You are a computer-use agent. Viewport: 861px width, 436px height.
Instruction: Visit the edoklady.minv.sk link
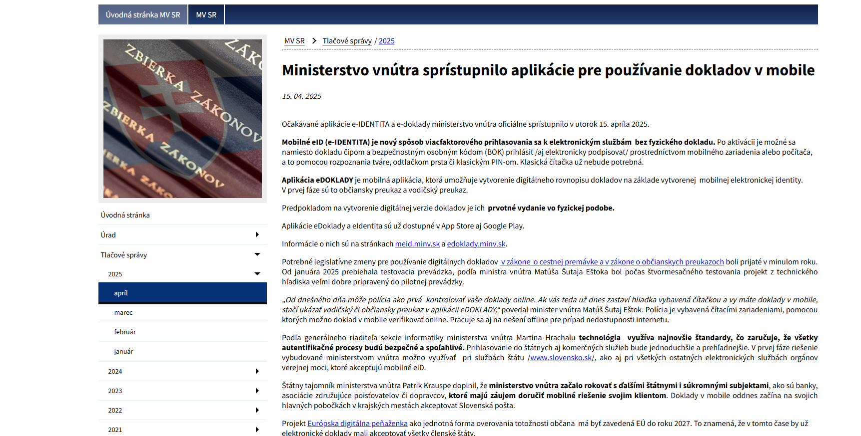point(476,244)
